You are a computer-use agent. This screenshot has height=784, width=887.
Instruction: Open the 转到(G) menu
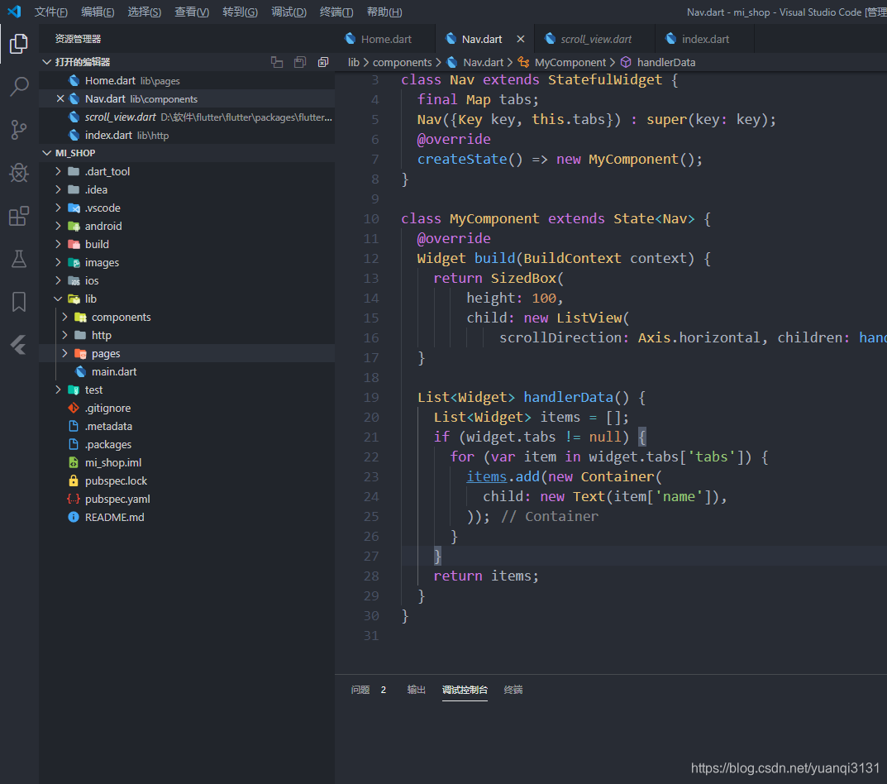pyautogui.click(x=240, y=12)
